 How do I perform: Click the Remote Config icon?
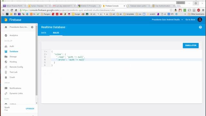click(x=6, y=67)
